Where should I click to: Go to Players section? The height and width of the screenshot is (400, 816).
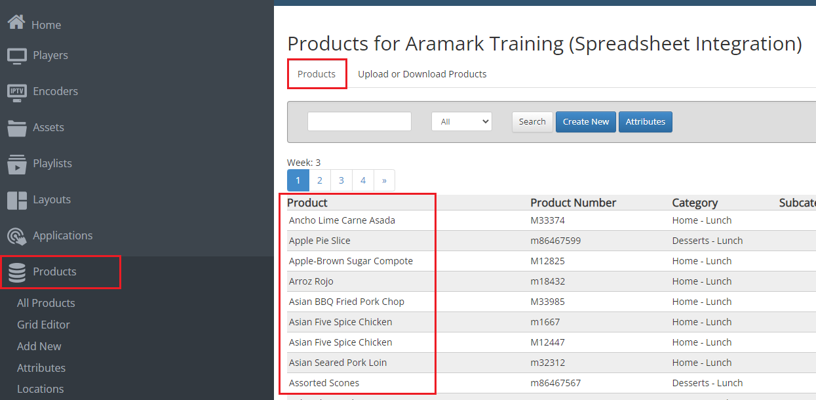(x=50, y=55)
